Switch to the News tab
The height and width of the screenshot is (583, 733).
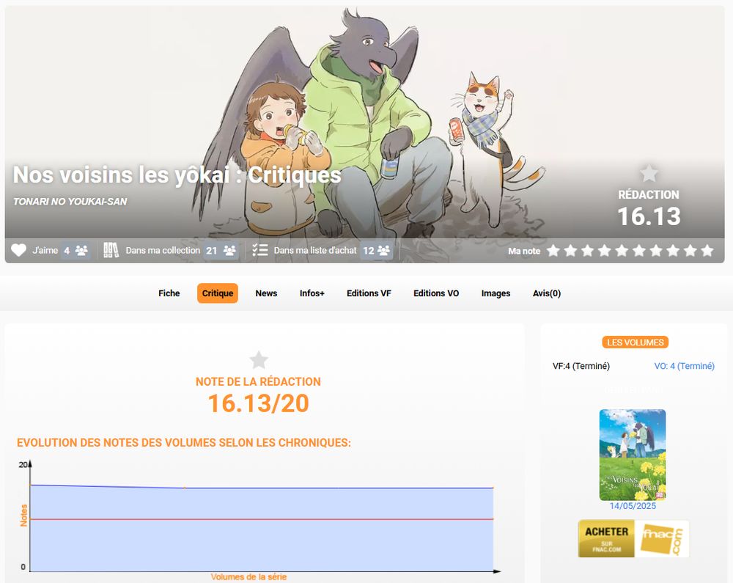(266, 293)
